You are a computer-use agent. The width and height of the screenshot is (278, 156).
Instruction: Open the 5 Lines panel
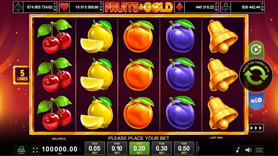point(22,75)
